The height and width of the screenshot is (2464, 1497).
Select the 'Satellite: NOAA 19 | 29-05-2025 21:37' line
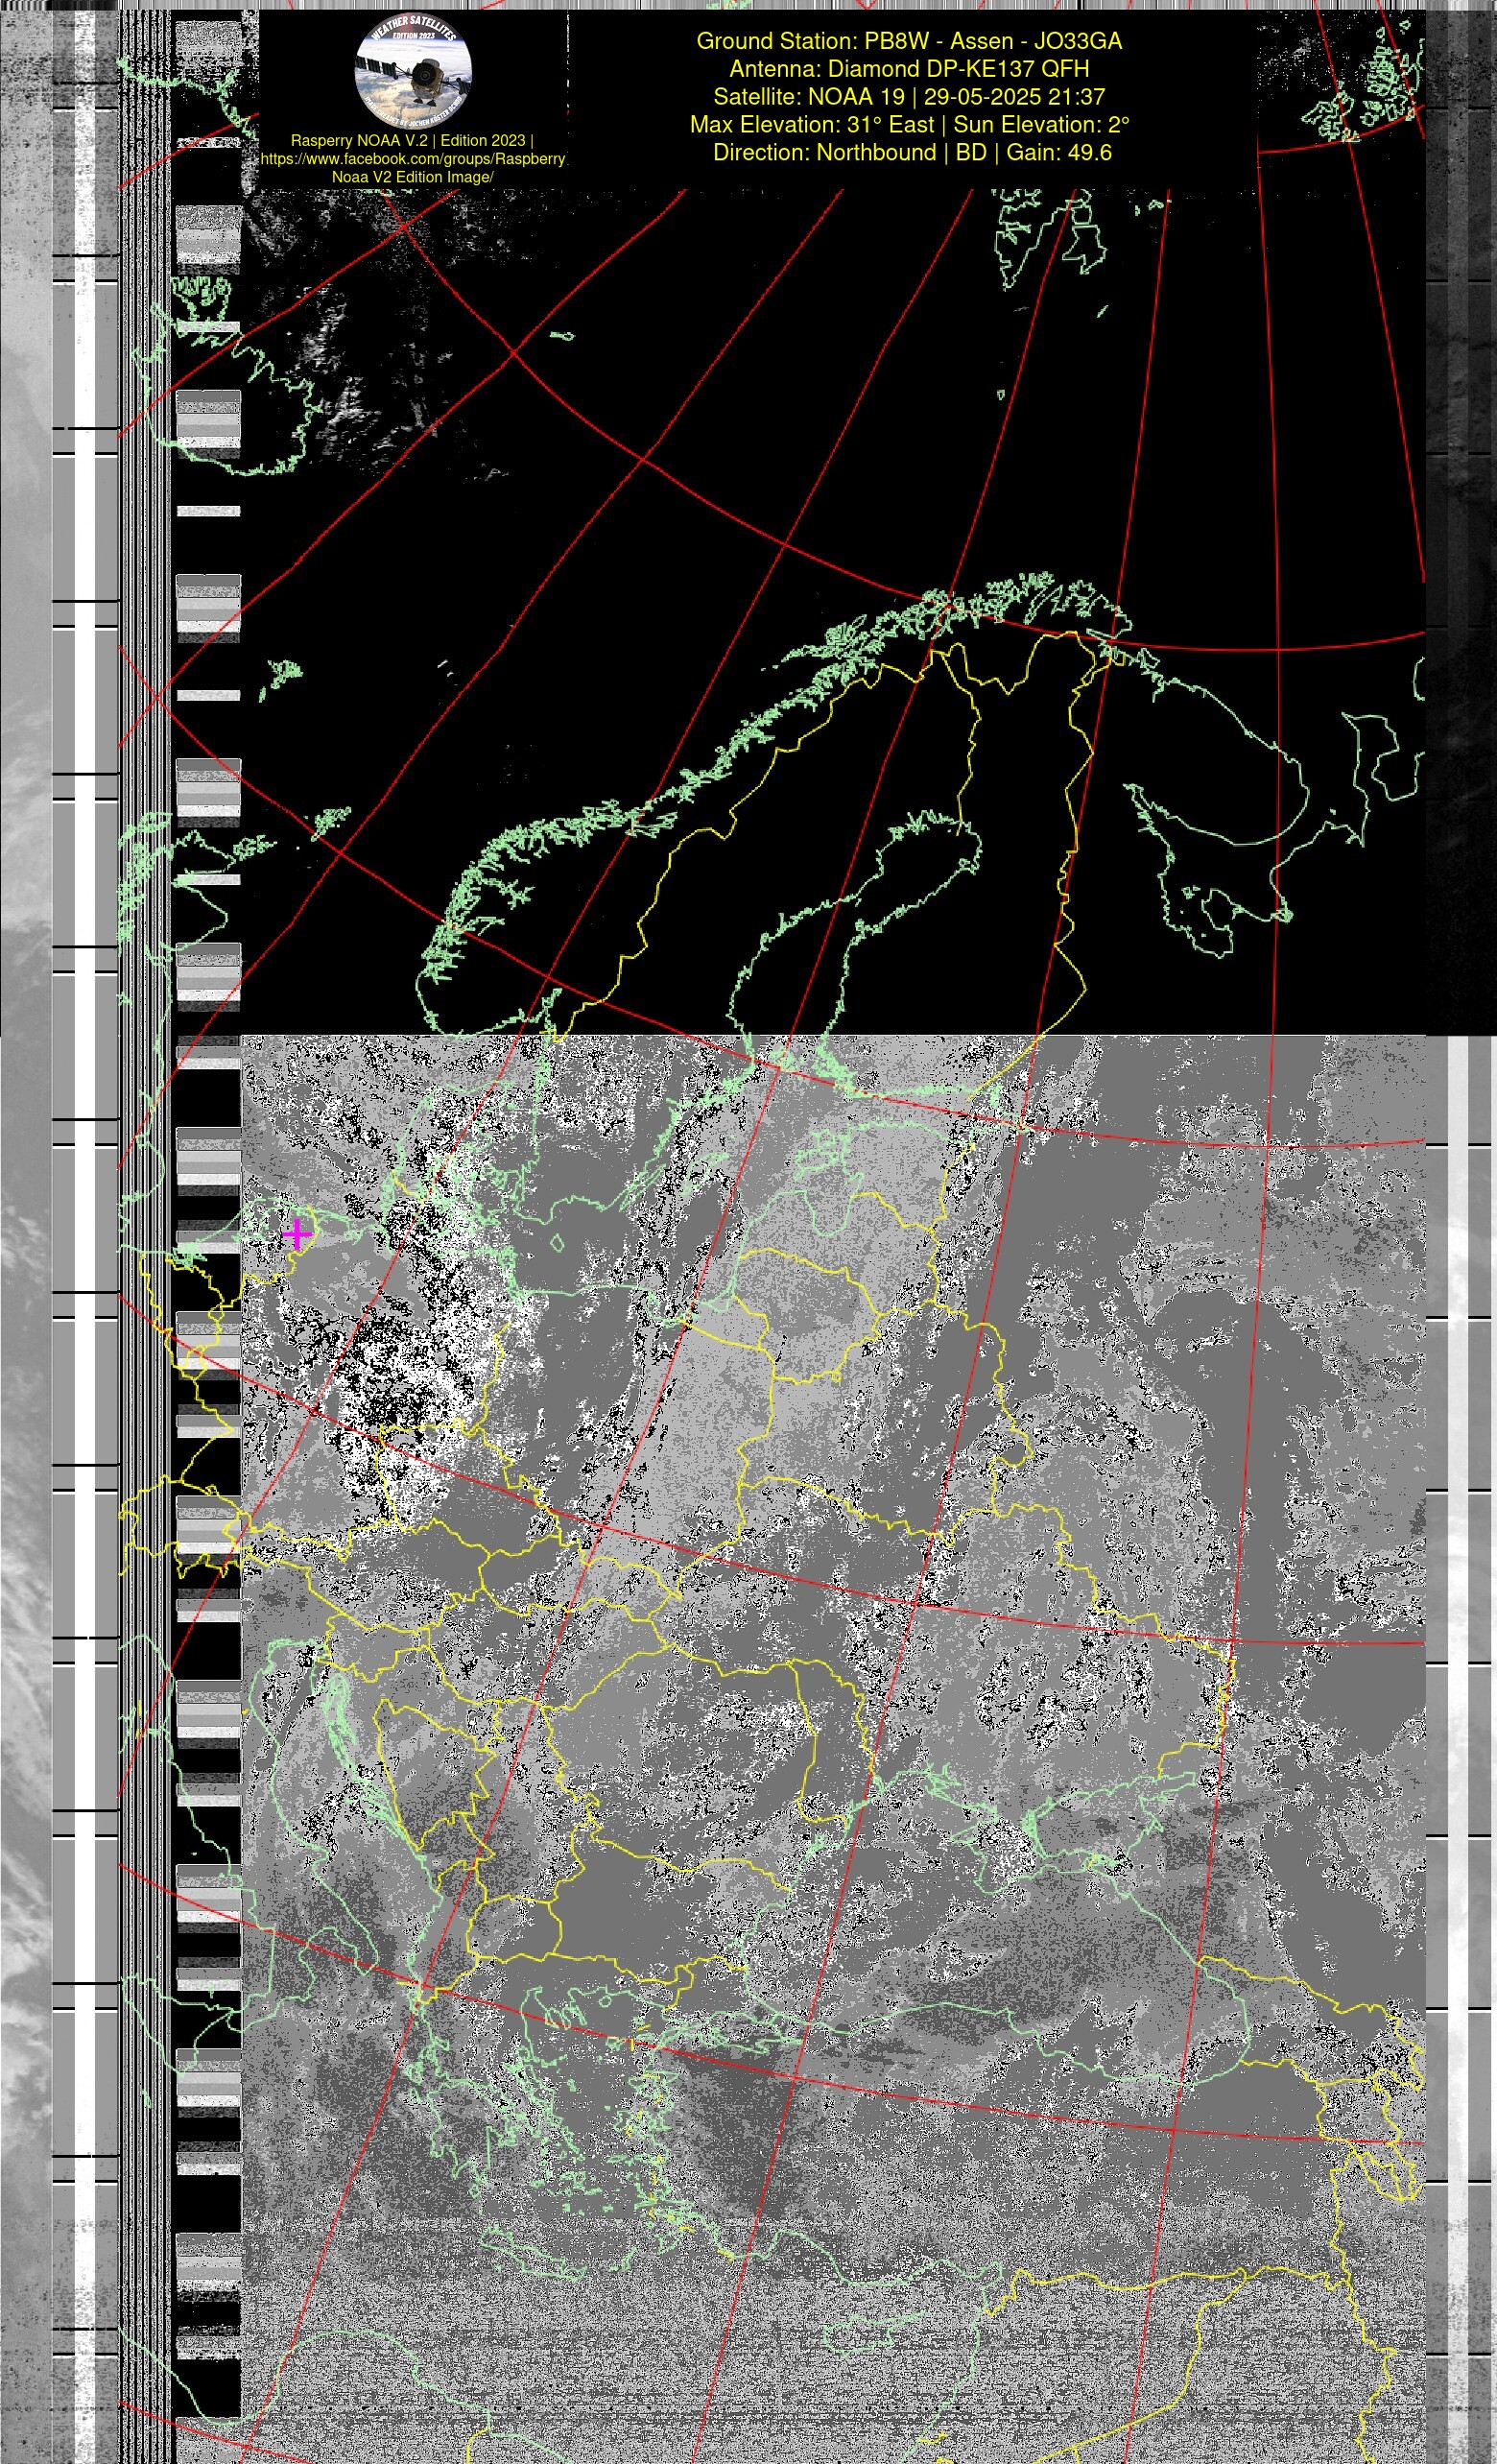[909, 97]
